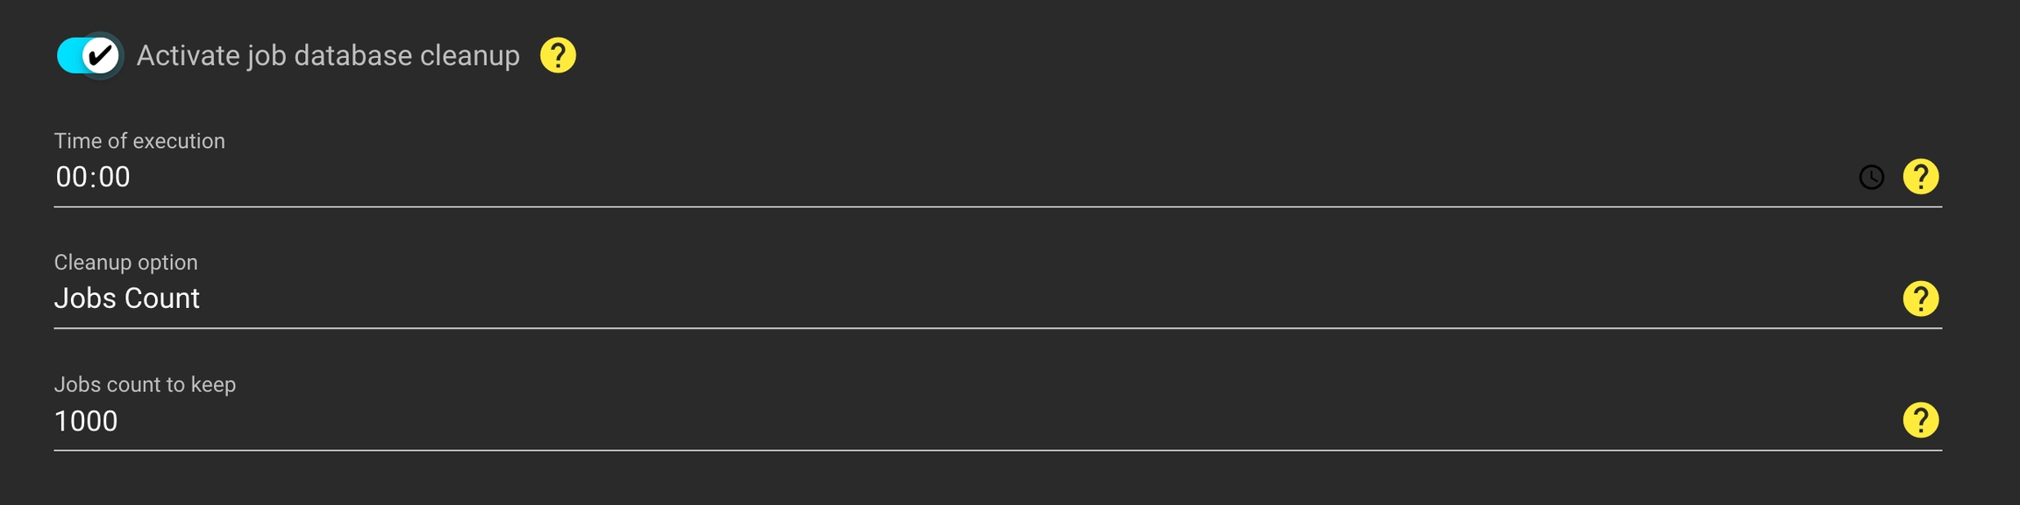This screenshot has height=505, width=2020.
Task: Show help for Time of execution
Action: 1920,178
